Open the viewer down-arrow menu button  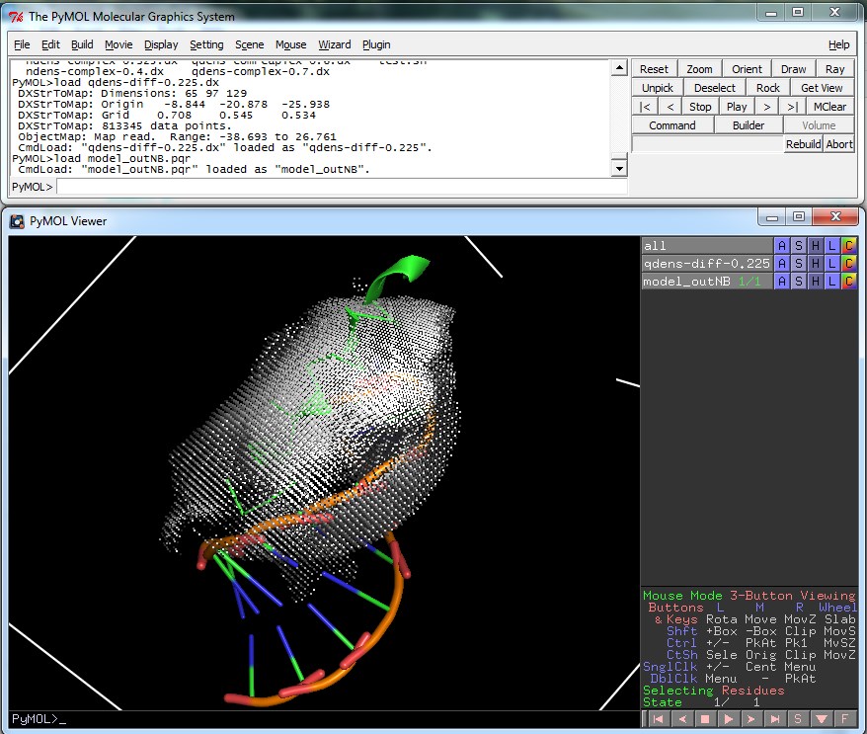click(x=822, y=719)
